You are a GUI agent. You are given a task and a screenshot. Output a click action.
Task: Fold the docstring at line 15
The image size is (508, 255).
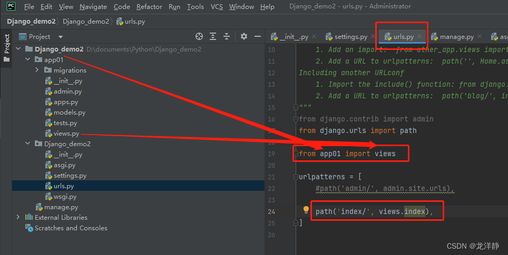(296, 107)
